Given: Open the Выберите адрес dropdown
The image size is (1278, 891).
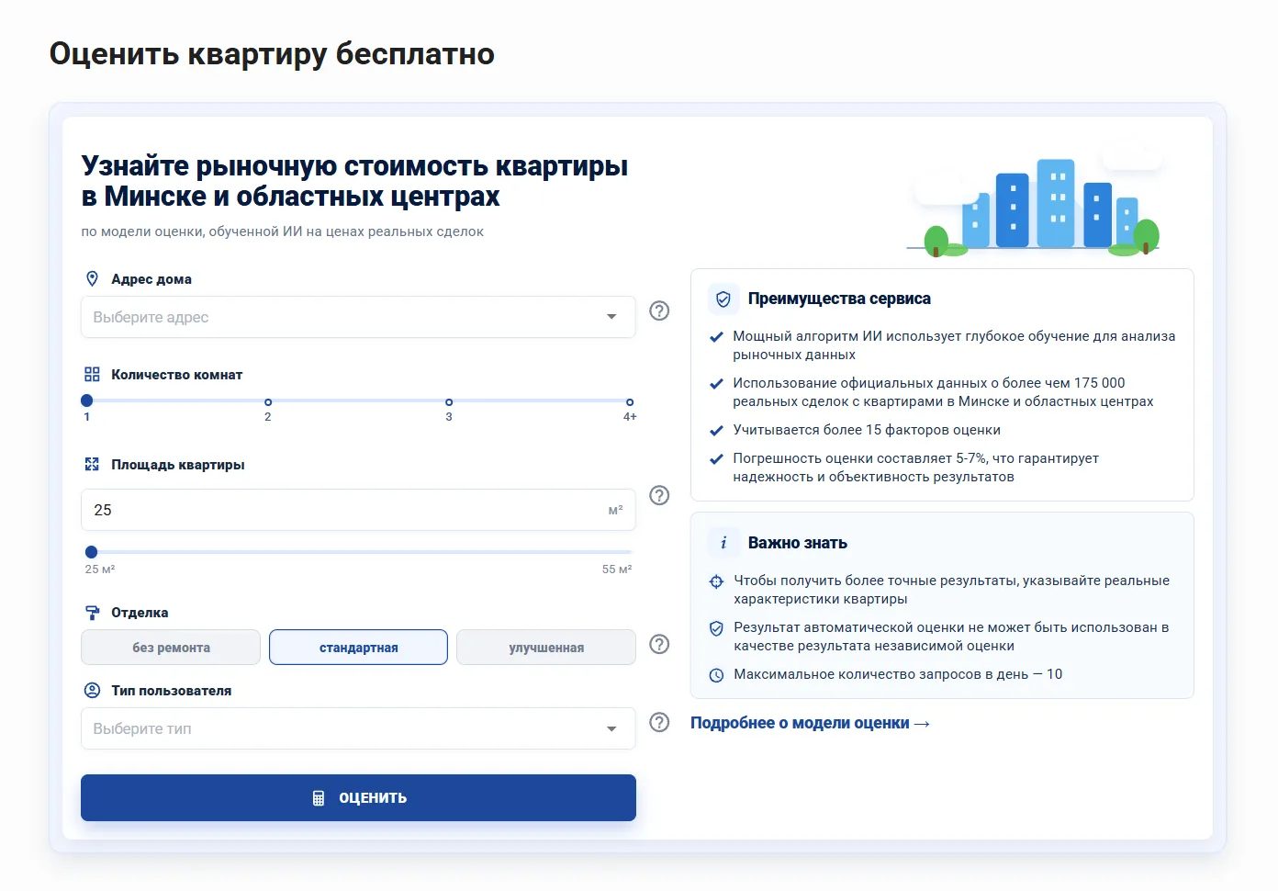Looking at the screenshot, I should pos(358,317).
